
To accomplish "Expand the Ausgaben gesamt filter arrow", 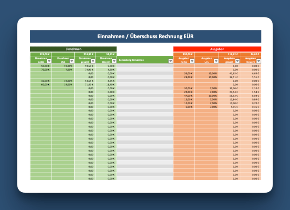I will pyautogui.click(x=237, y=61).
